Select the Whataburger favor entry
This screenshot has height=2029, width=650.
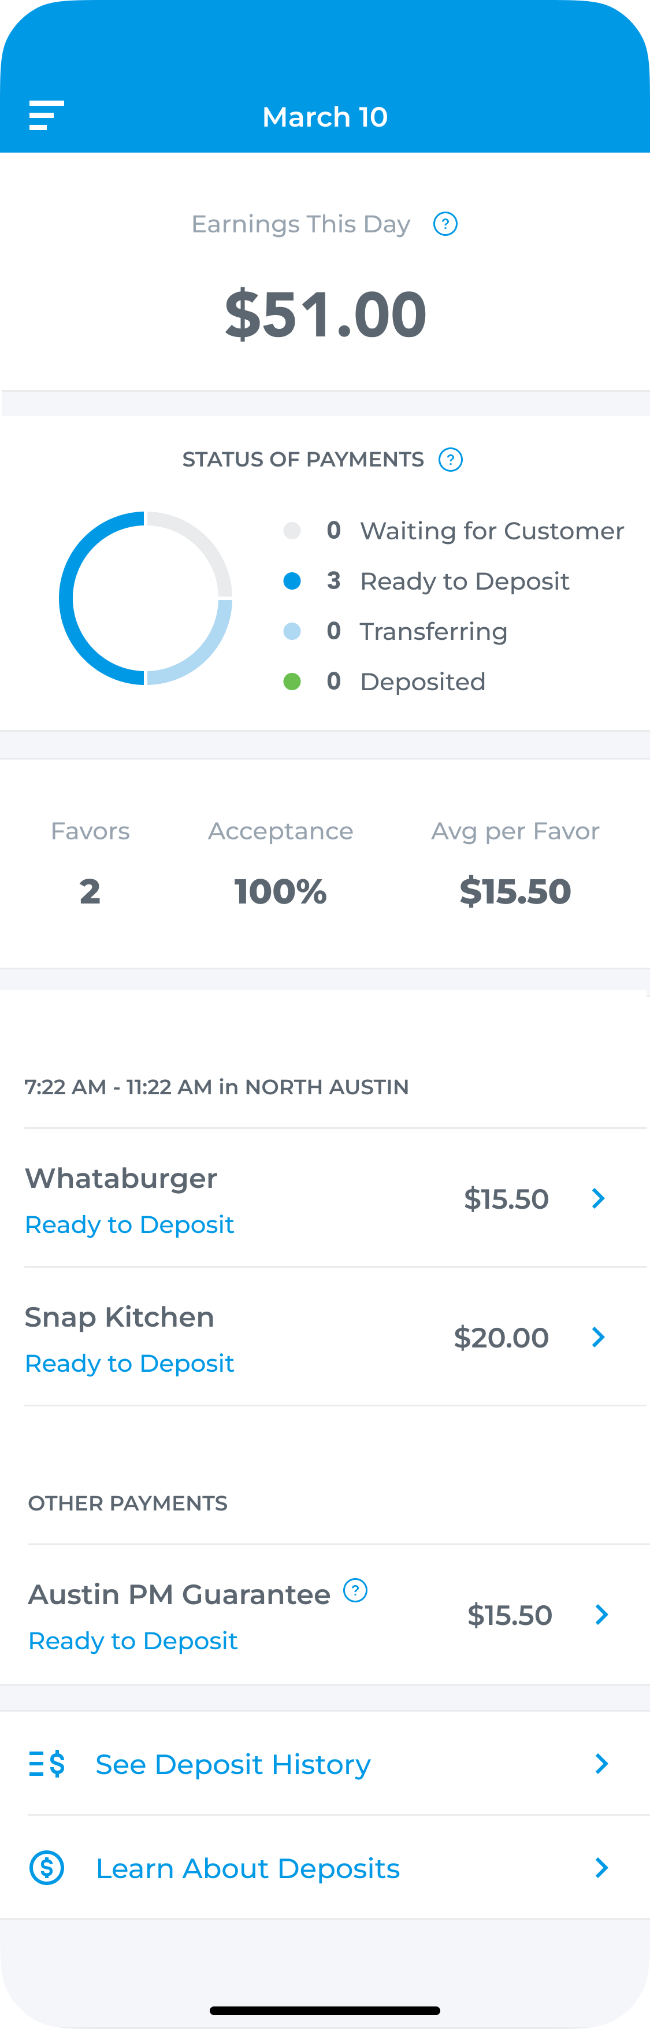tap(325, 1198)
